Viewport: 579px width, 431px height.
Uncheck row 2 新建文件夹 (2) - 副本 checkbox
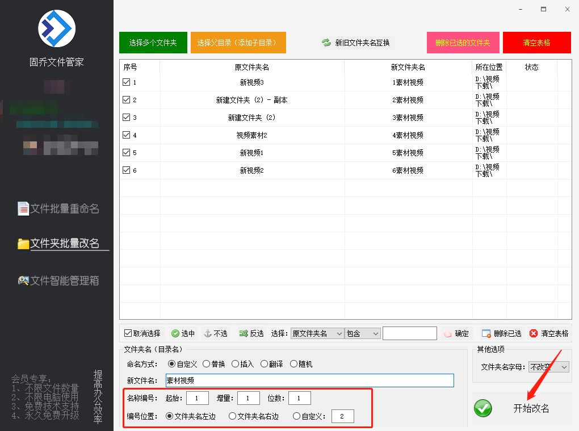pyautogui.click(x=126, y=100)
